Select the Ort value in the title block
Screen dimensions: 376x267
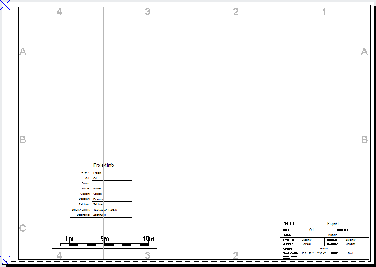(312, 230)
